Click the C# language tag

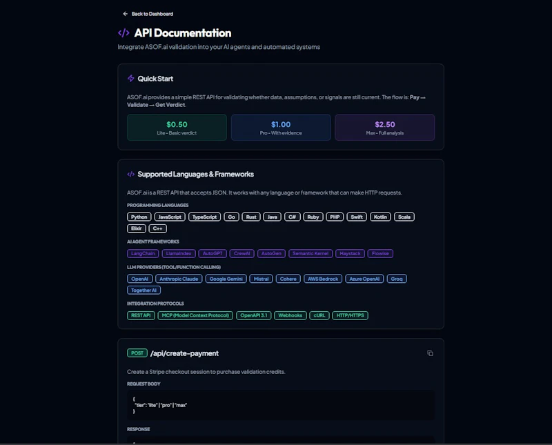[292, 217]
